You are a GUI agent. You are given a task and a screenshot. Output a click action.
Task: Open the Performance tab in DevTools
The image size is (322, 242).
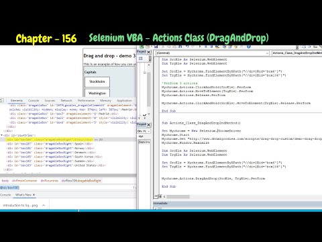pyautogui.click(x=86, y=100)
